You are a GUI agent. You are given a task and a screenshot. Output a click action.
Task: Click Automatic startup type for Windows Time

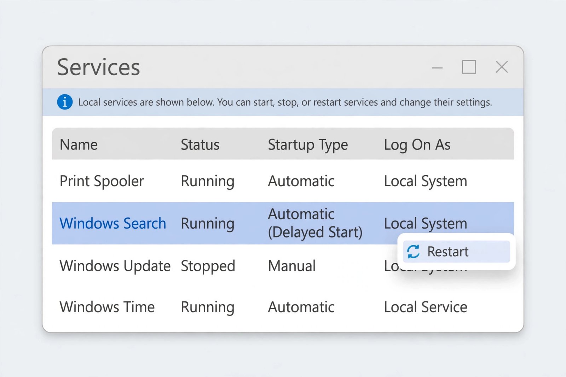301,307
